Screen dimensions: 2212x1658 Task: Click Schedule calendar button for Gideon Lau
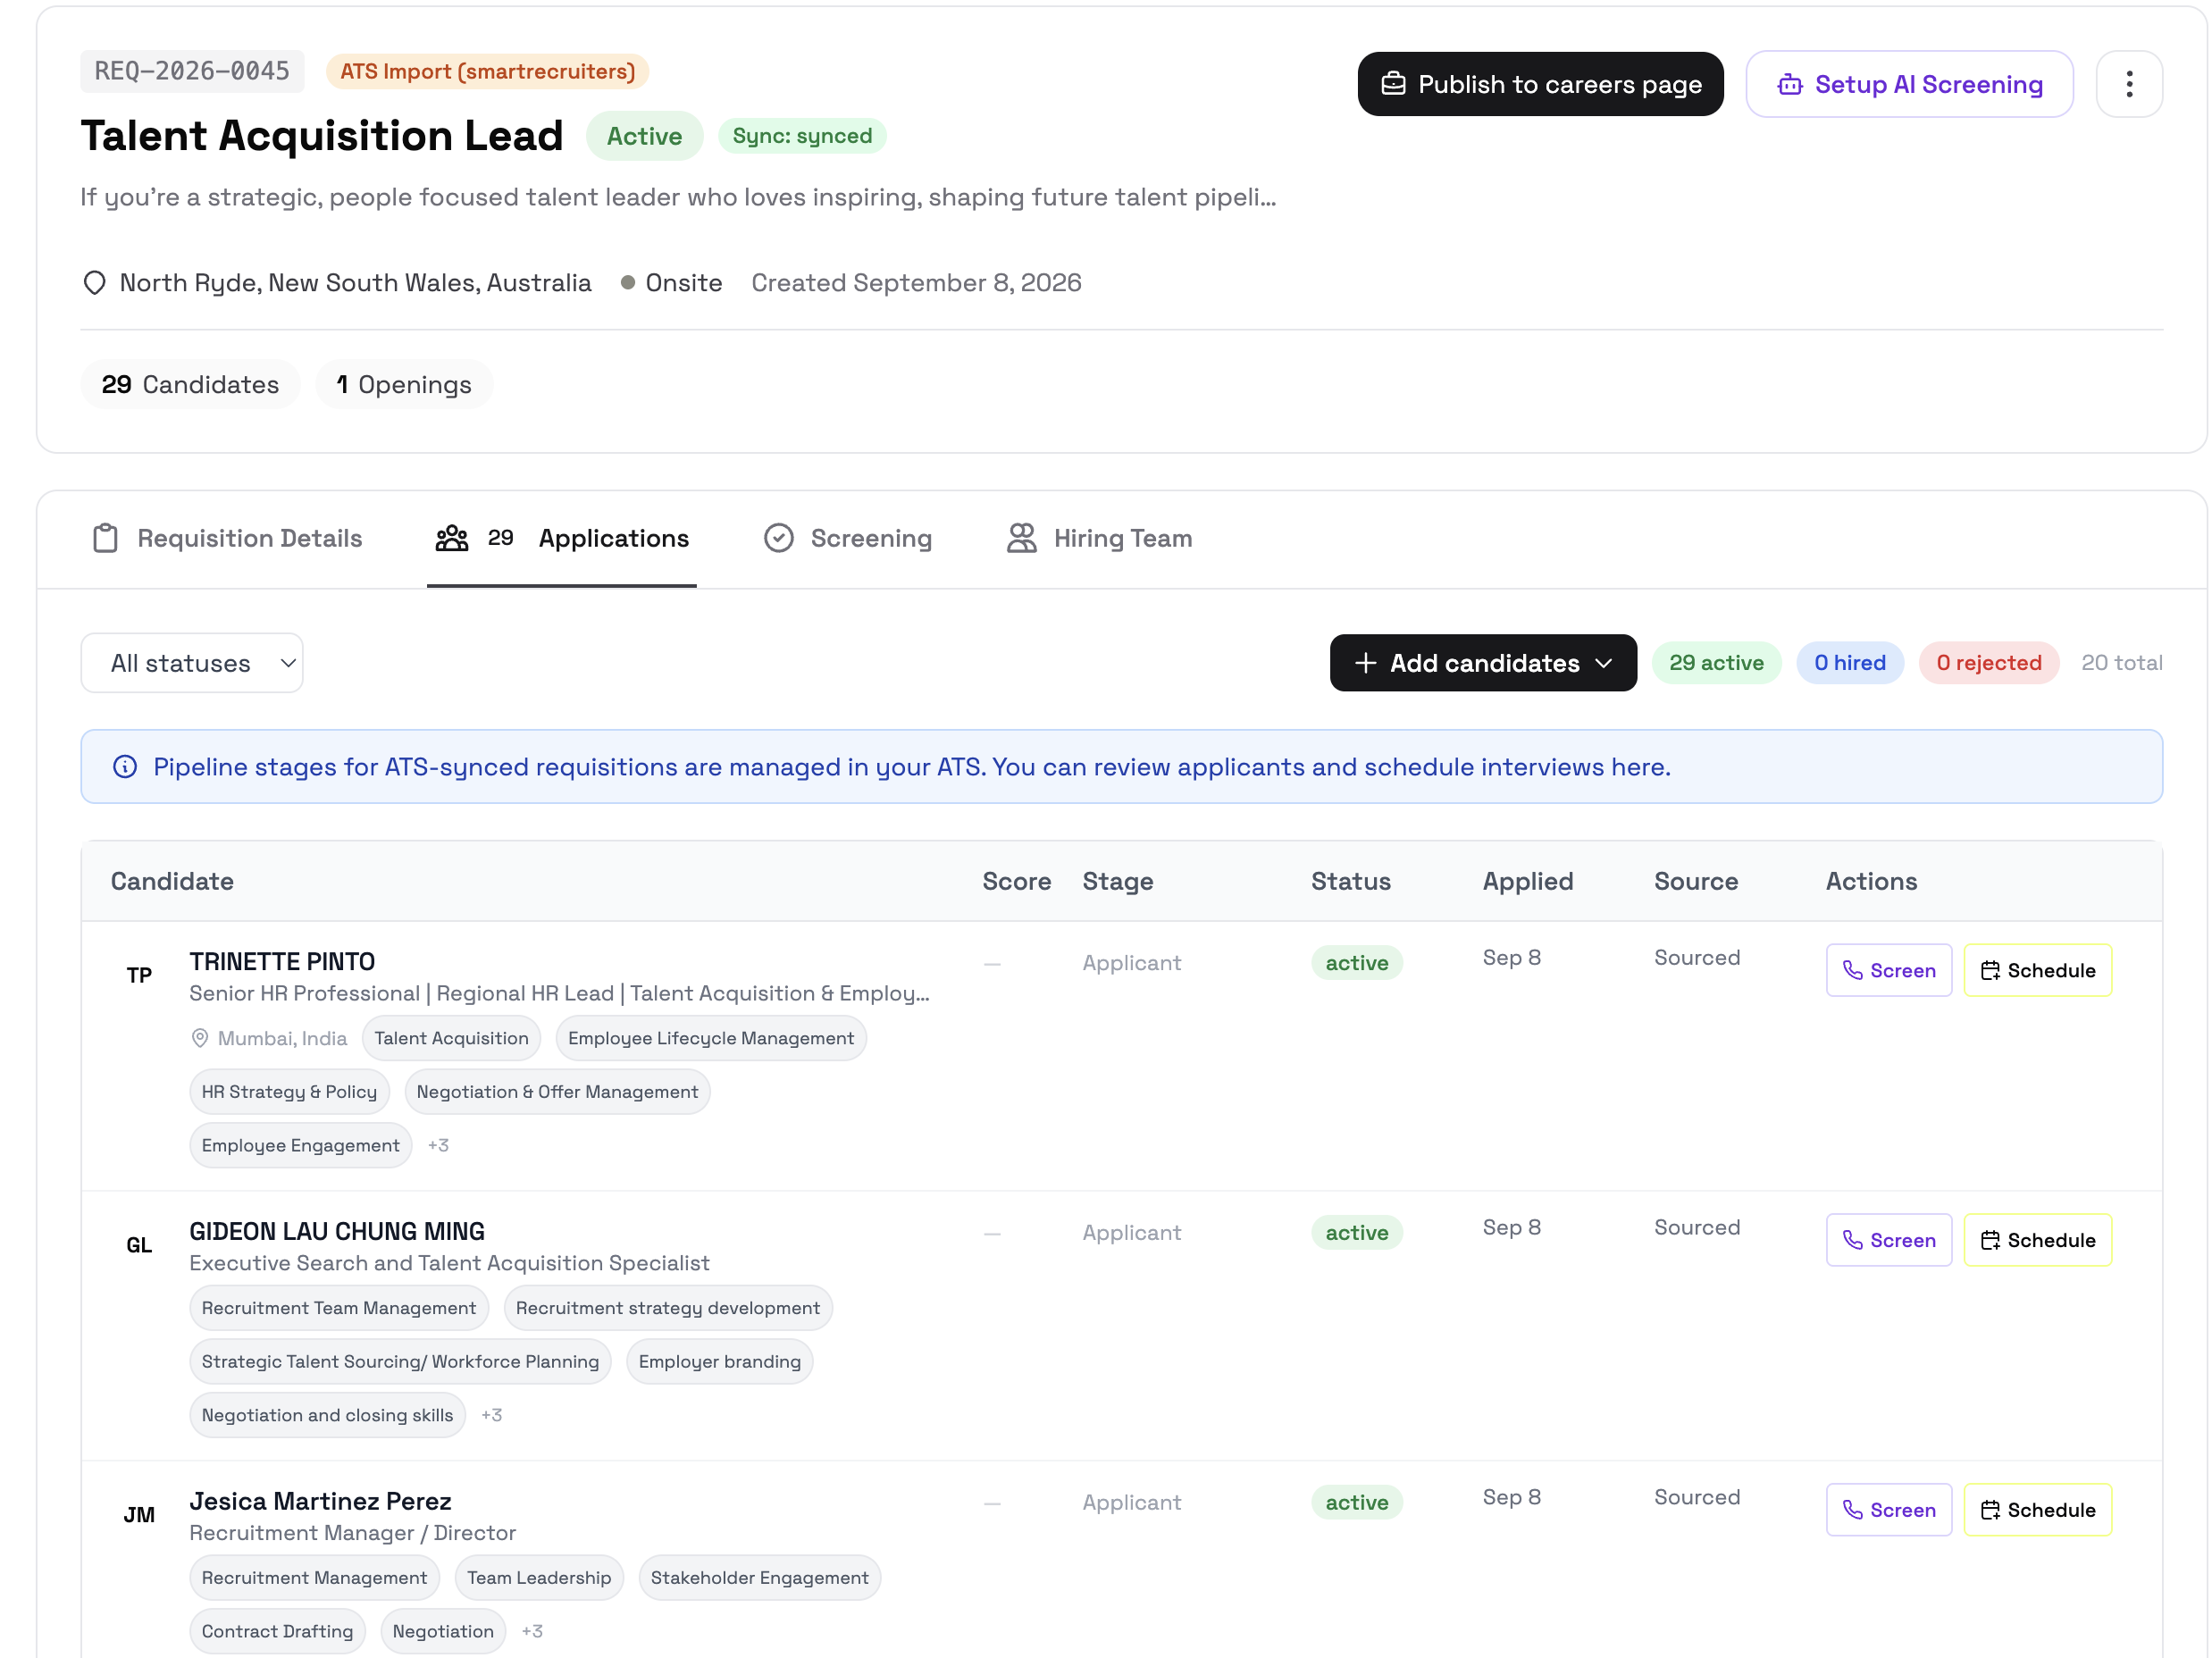pos(2037,1240)
